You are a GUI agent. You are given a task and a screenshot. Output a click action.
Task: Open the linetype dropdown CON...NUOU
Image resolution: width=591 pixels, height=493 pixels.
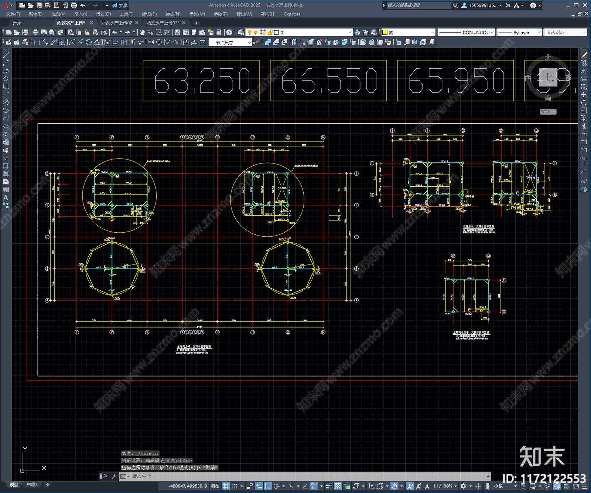[466, 33]
